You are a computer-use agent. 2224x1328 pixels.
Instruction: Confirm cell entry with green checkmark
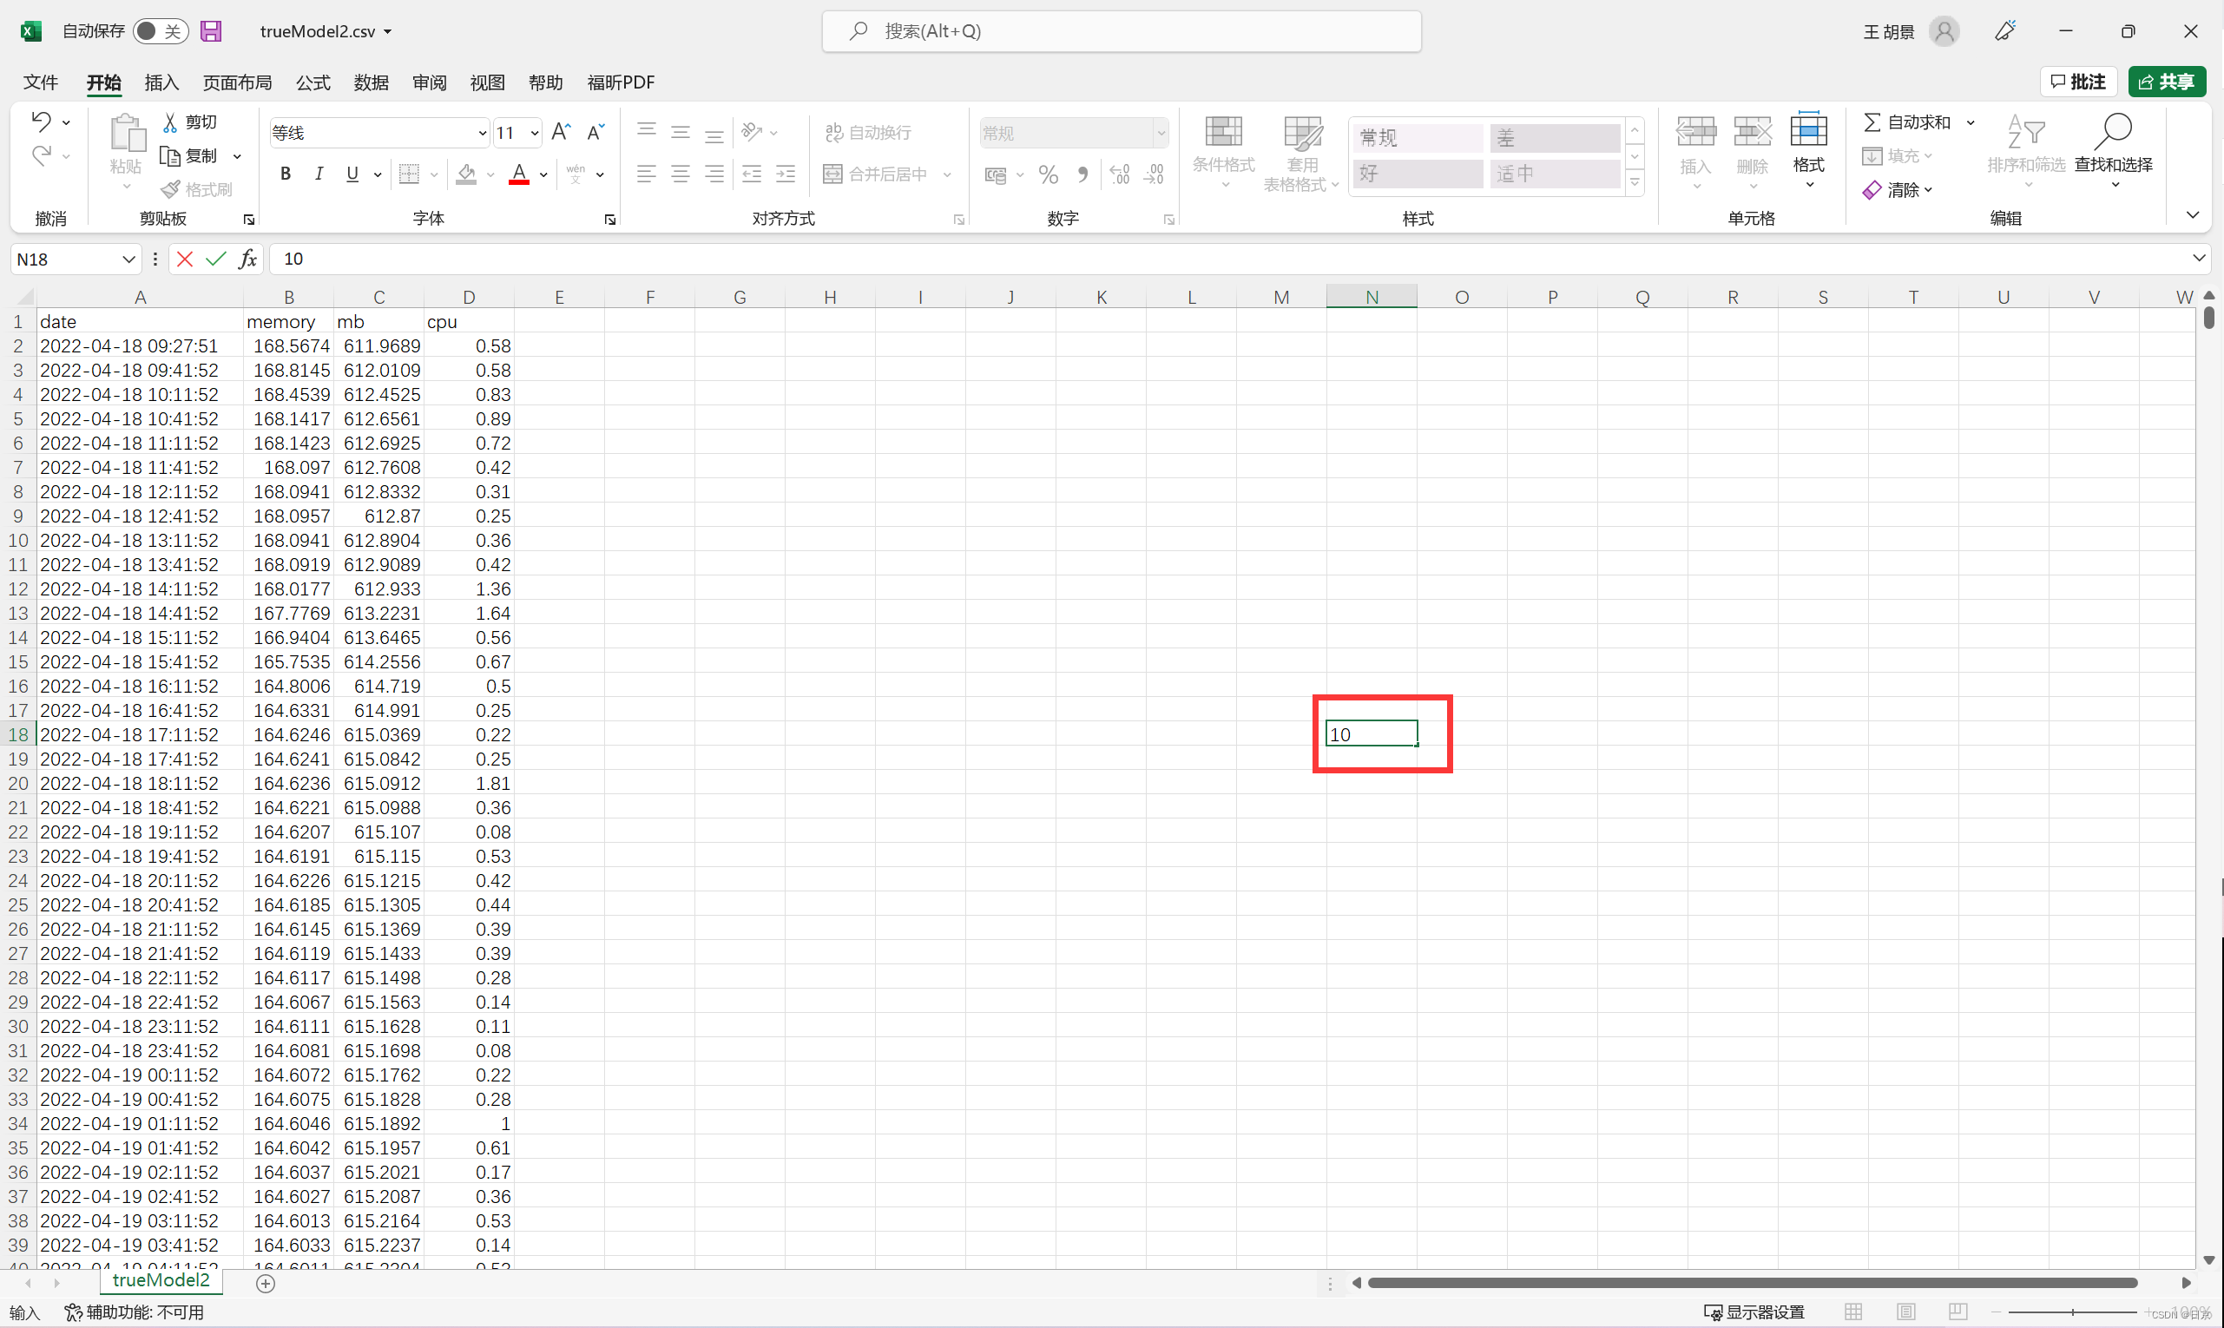pos(215,259)
